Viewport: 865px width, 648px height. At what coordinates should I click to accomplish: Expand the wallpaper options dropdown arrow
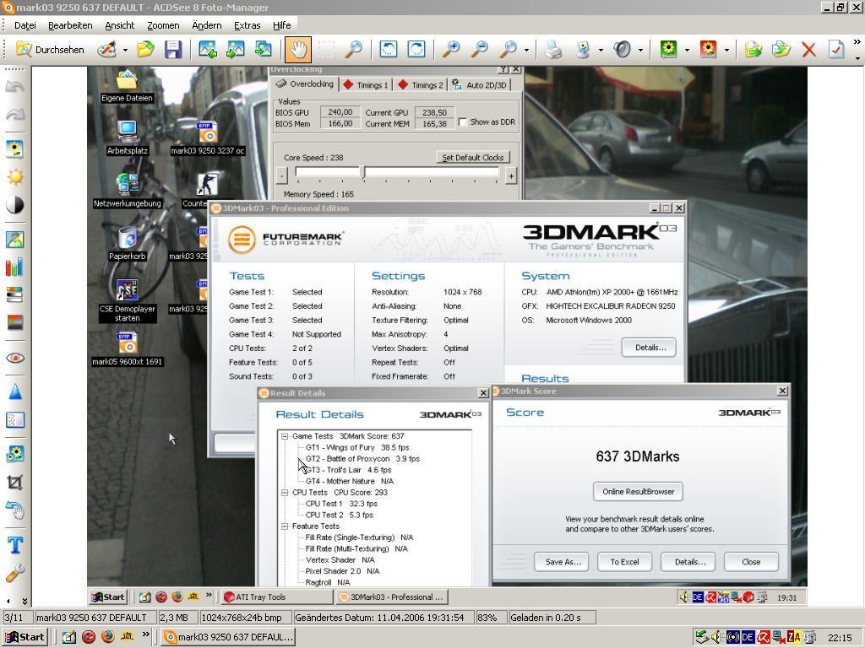point(601,50)
